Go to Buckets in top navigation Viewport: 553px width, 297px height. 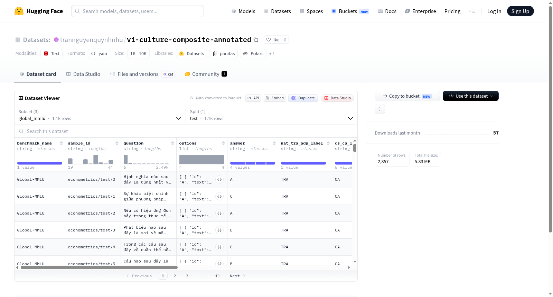coord(350,11)
